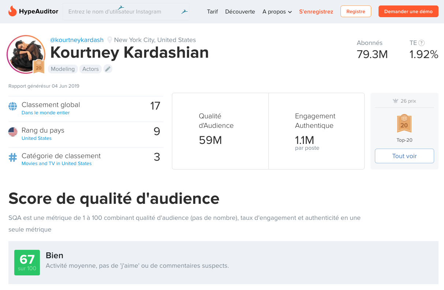Click the category rank number 3
Screen dimensions: 444x290
click(x=157, y=157)
